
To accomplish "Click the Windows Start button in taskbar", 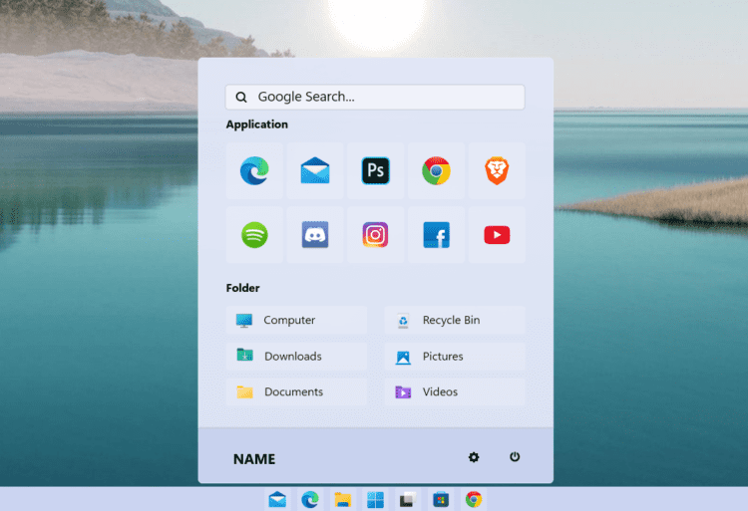I will point(375,500).
